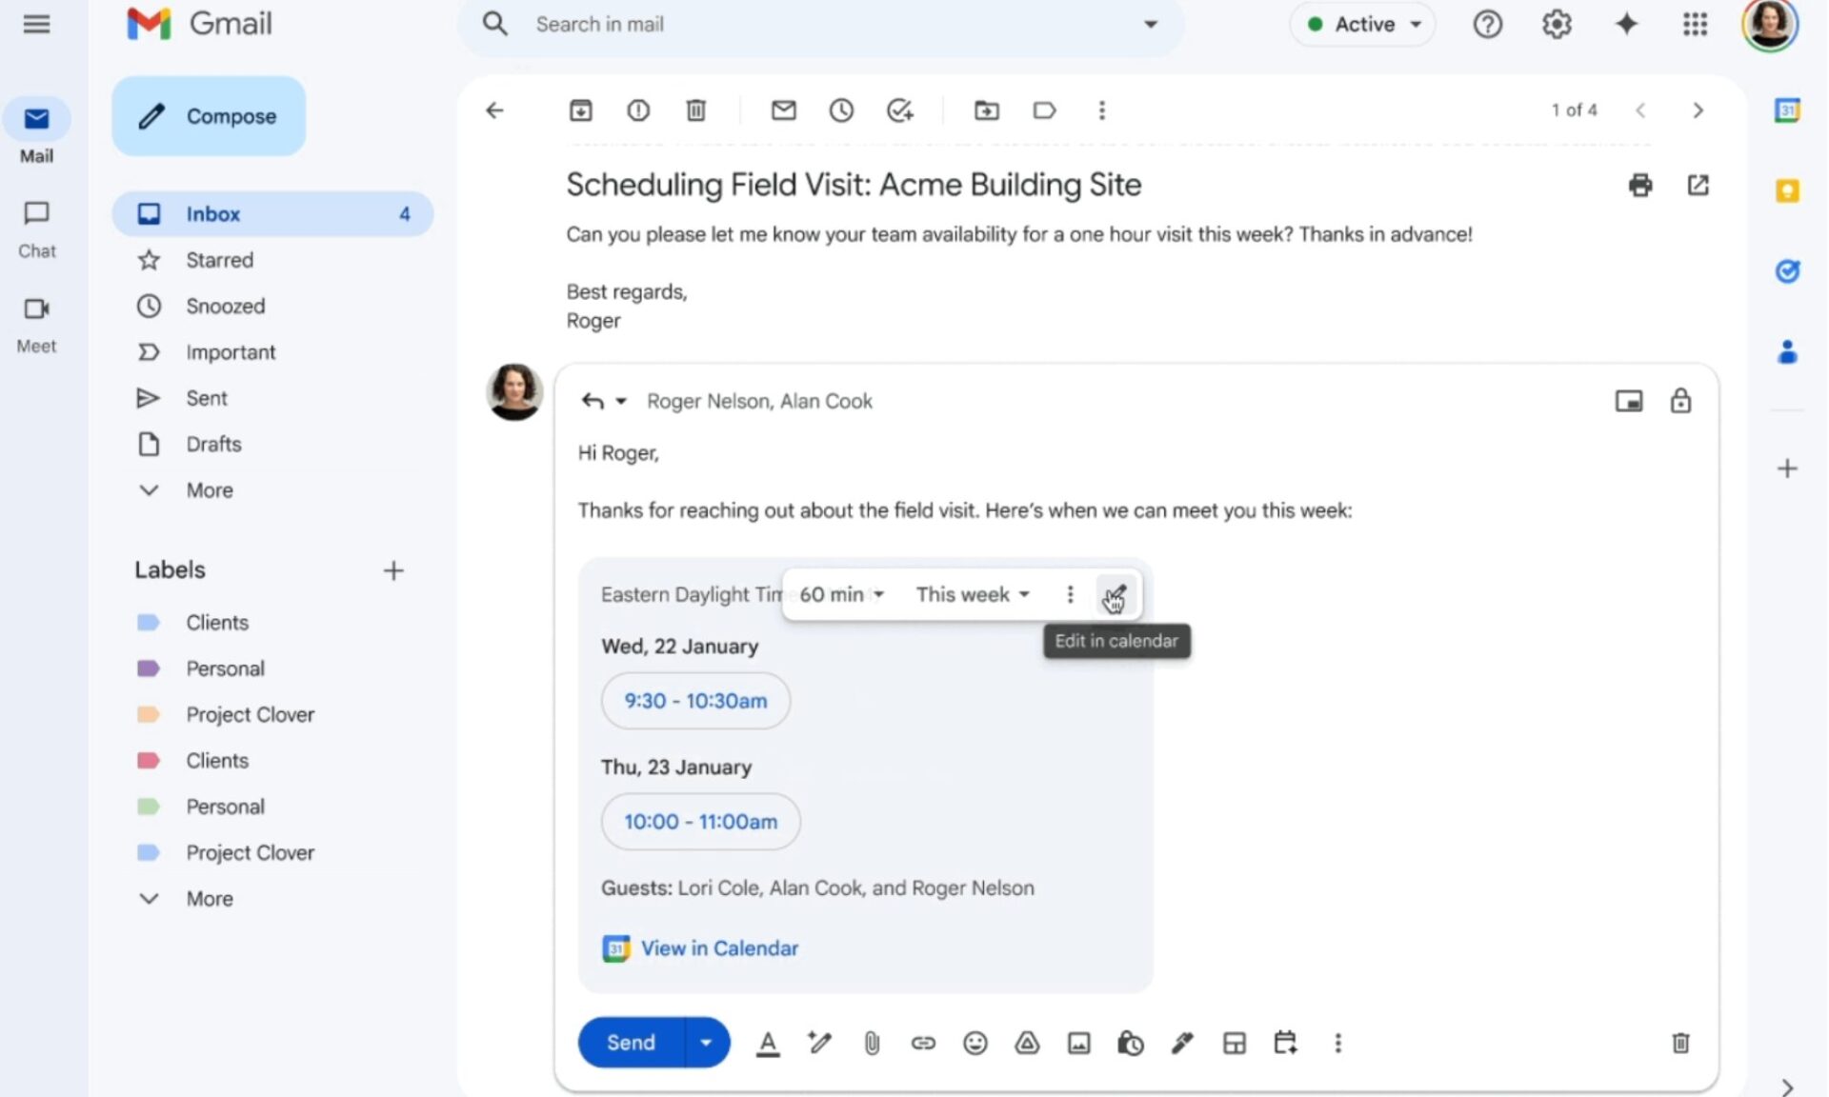Click the Snooze clock icon in toolbar
This screenshot has width=1829, height=1097.
(x=840, y=110)
